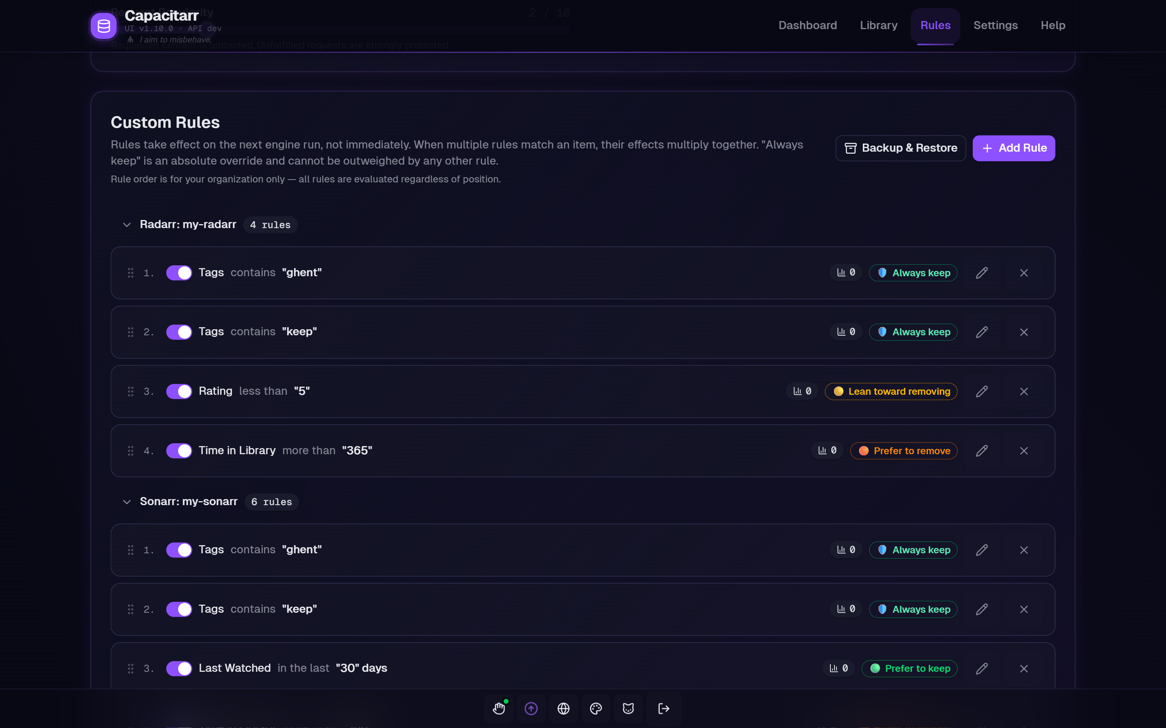Click drag handle of Last Watched rule
Screen dimensions: 1166x728
131,668
